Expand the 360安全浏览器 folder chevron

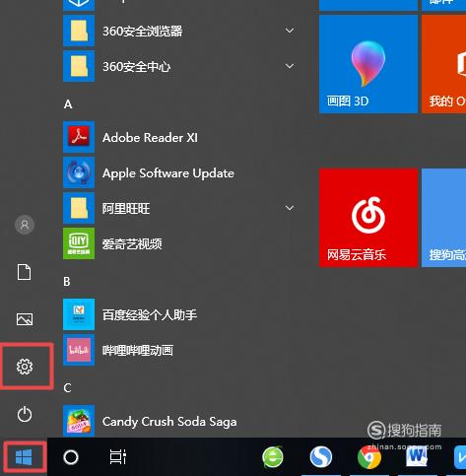tap(290, 31)
